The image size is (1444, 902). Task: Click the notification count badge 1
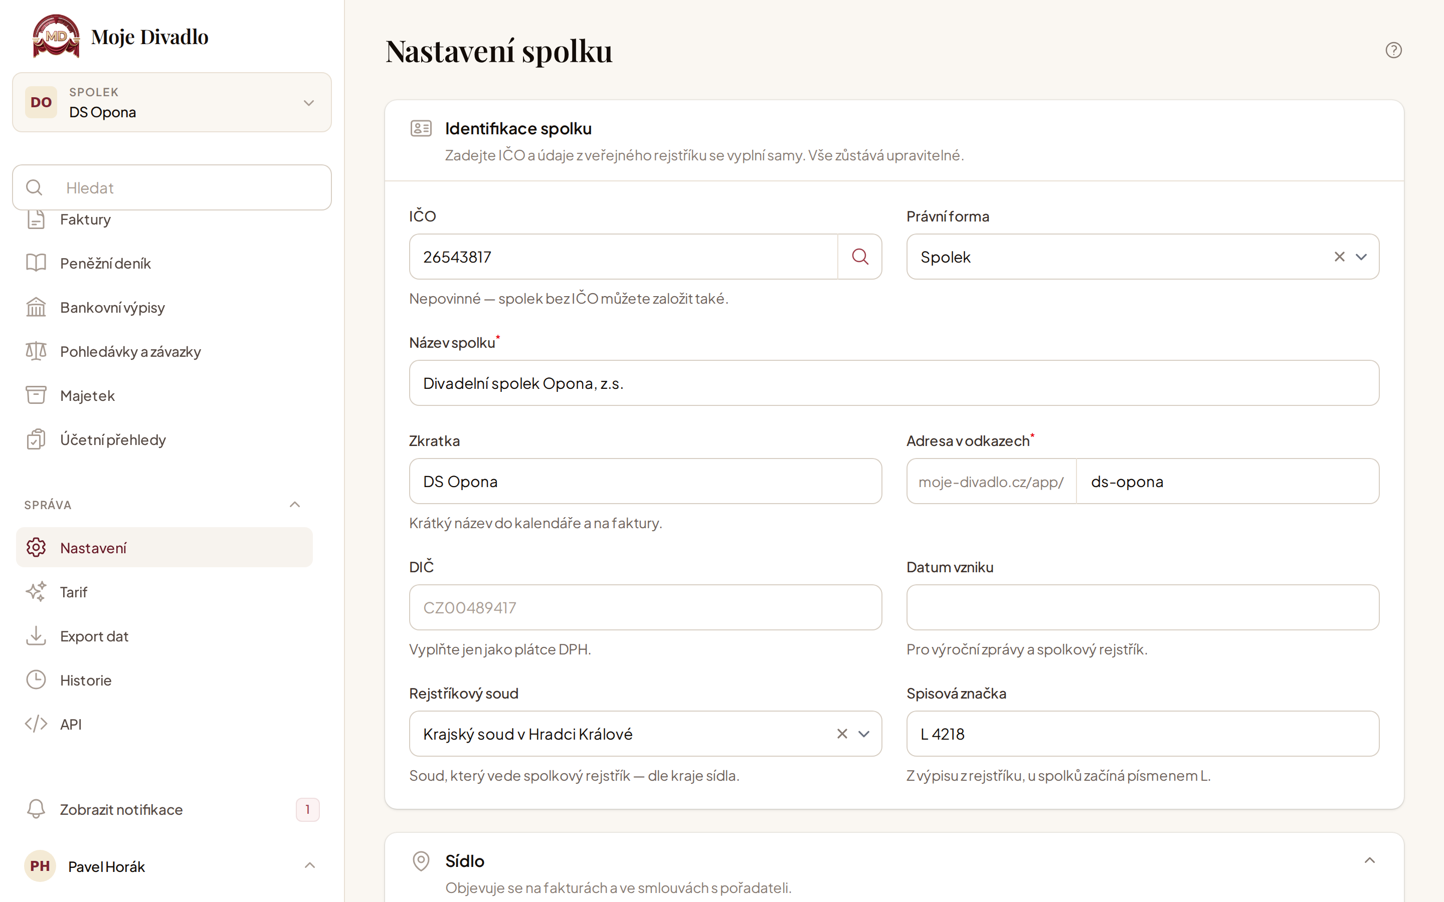(307, 809)
